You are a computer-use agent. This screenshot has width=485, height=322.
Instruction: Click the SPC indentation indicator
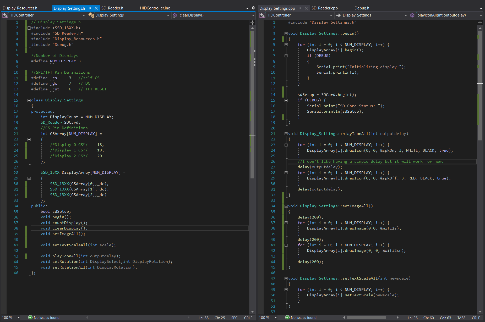(x=234, y=318)
